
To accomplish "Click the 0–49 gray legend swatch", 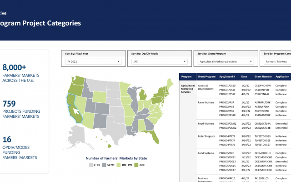I will click(x=90, y=165).
